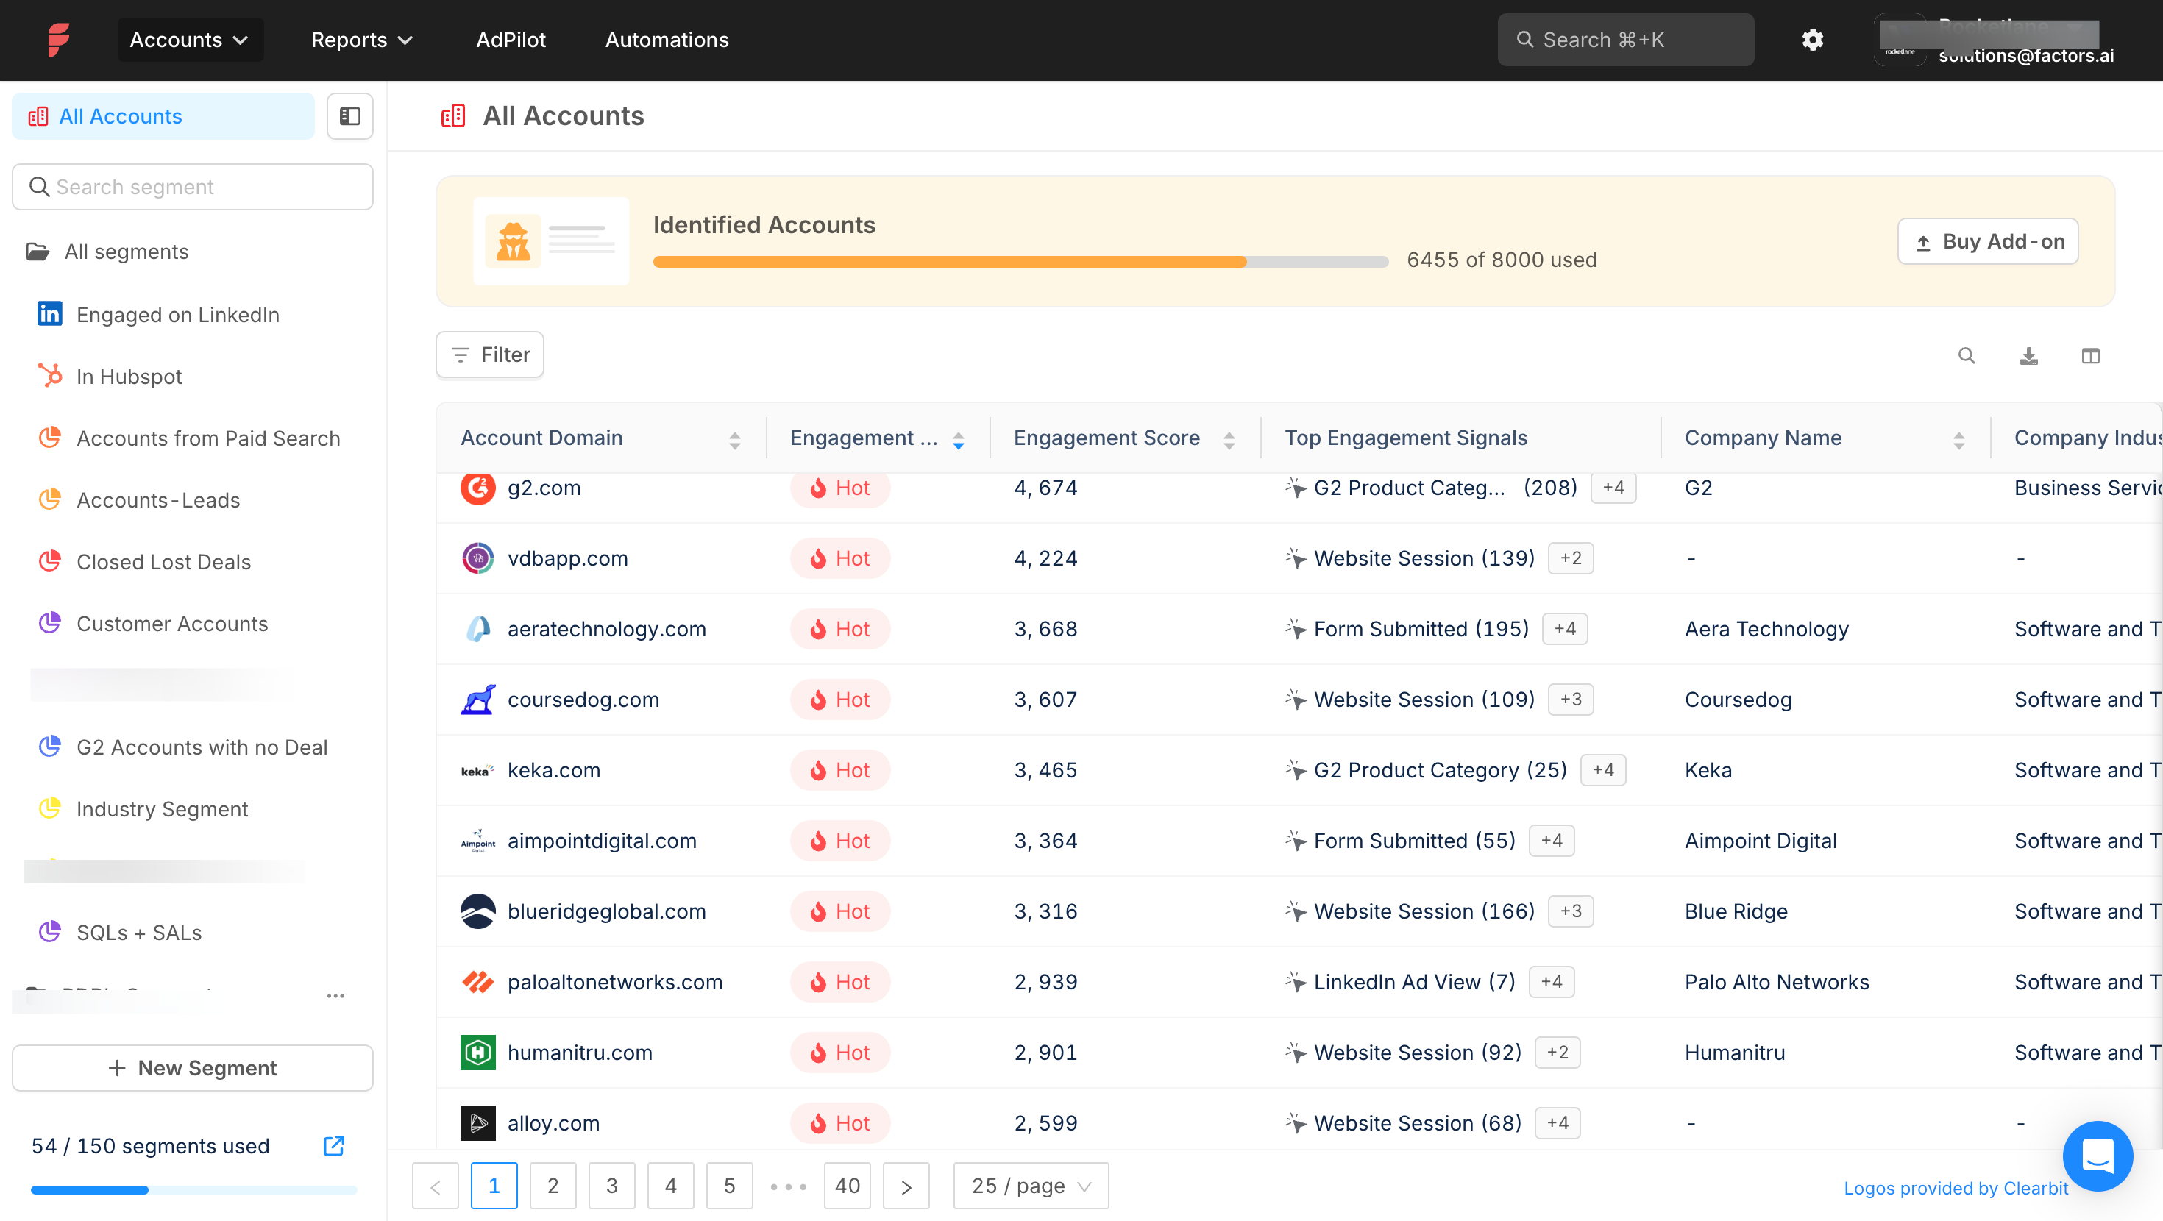Image resolution: width=2163 pixels, height=1221 pixels.
Task: Open segments usage external link icon
Action: [x=333, y=1145]
